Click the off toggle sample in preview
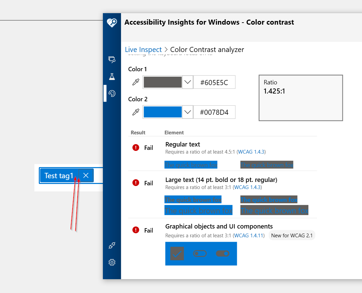This screenshot has width=362, height=293. point(200,254)
